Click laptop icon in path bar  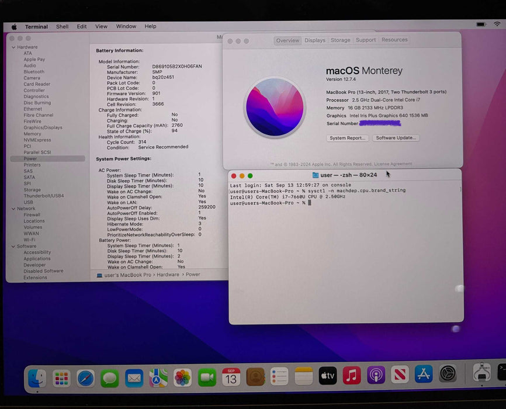click(99, 275)
